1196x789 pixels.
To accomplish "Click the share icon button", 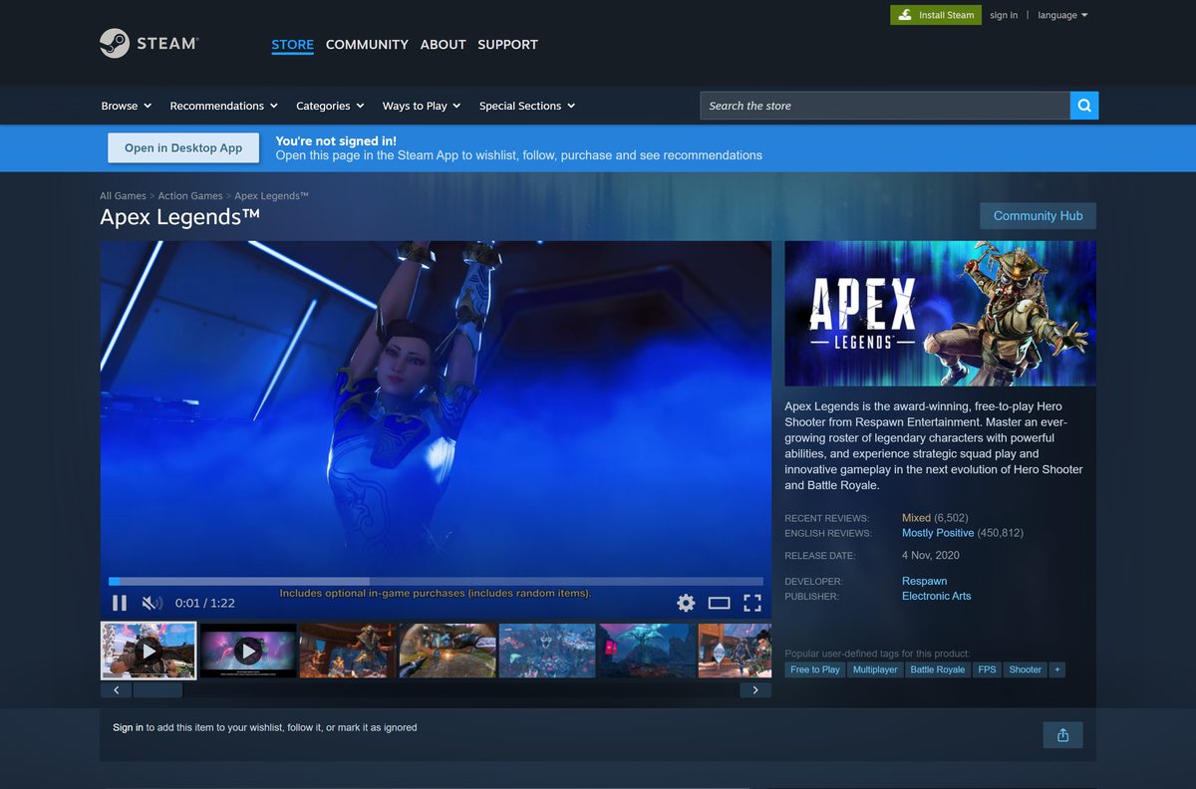I will (1062, 735).
